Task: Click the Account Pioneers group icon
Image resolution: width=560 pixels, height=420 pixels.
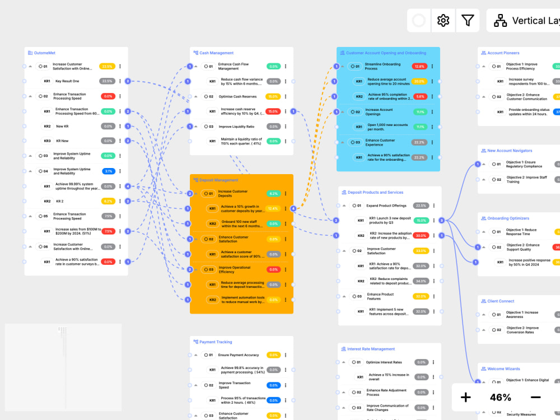Action: point(484,53)
